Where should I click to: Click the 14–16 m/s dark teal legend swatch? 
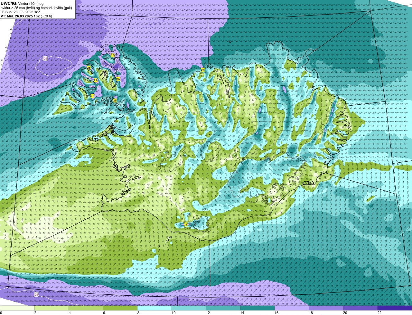point(257,308)
